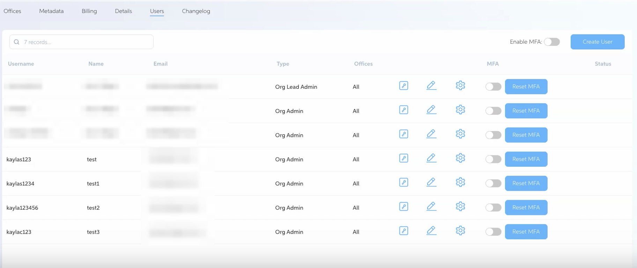Open gear settings for user kayla123456
637x268 pixels.
[x=460, y=207]
